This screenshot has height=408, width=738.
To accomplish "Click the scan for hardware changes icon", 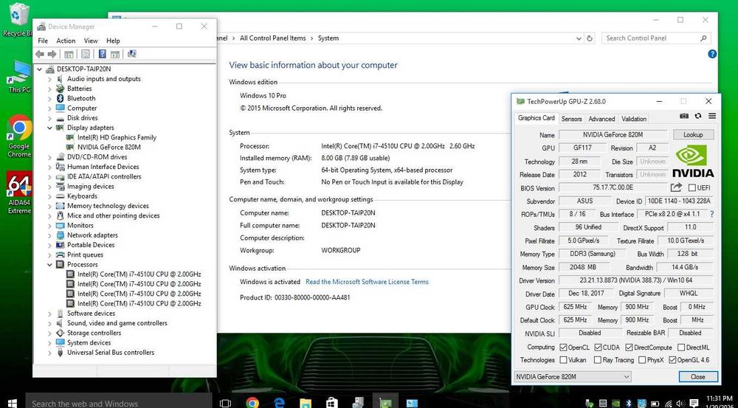I will (x=132, y=54).
